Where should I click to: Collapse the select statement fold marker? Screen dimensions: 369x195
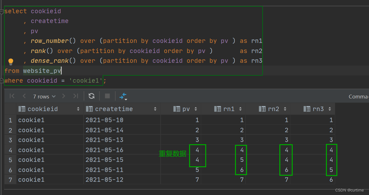[2, 11]
